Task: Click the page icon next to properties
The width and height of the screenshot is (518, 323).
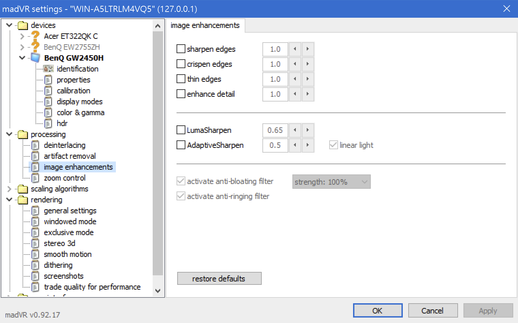Action: coord(48,80)
